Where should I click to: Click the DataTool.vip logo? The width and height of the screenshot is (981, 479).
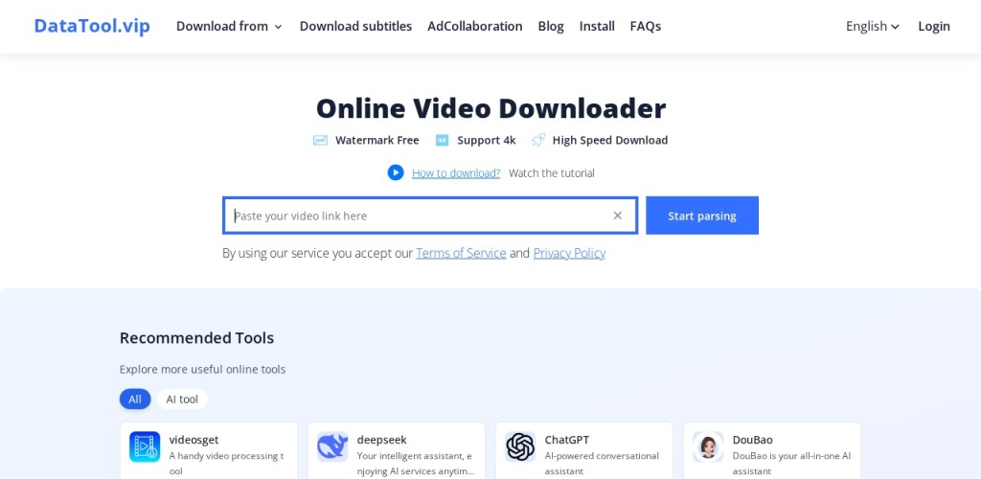(x=92, y=26)
